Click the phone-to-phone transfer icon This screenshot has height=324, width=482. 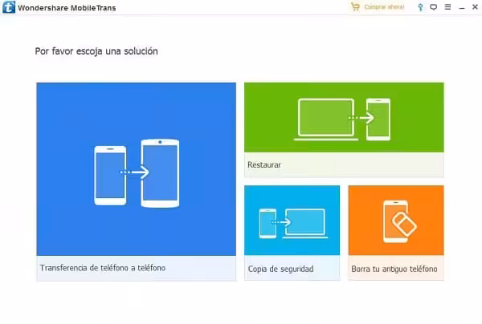point(136,172)
